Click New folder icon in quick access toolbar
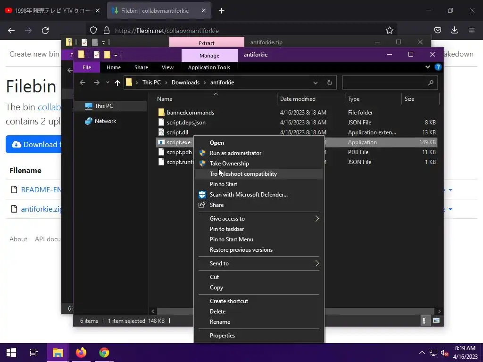The height and width of the screenshot is (362, 483). pyautogui.click(x=107, y=55)
